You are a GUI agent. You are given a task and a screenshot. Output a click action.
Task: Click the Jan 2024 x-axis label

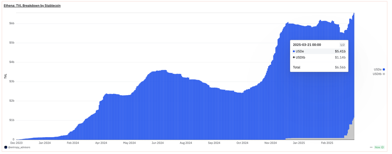coord(45,143)
